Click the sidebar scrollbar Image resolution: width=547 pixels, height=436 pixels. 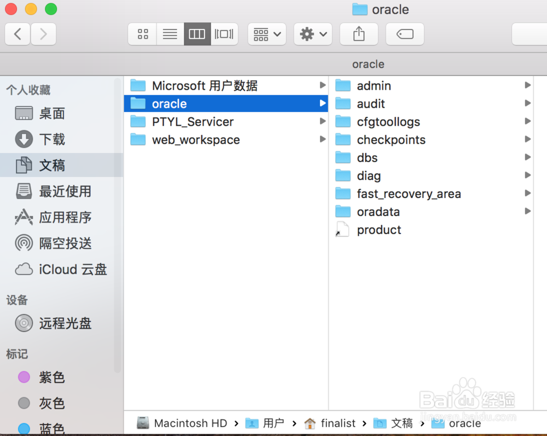click(118, 226)
